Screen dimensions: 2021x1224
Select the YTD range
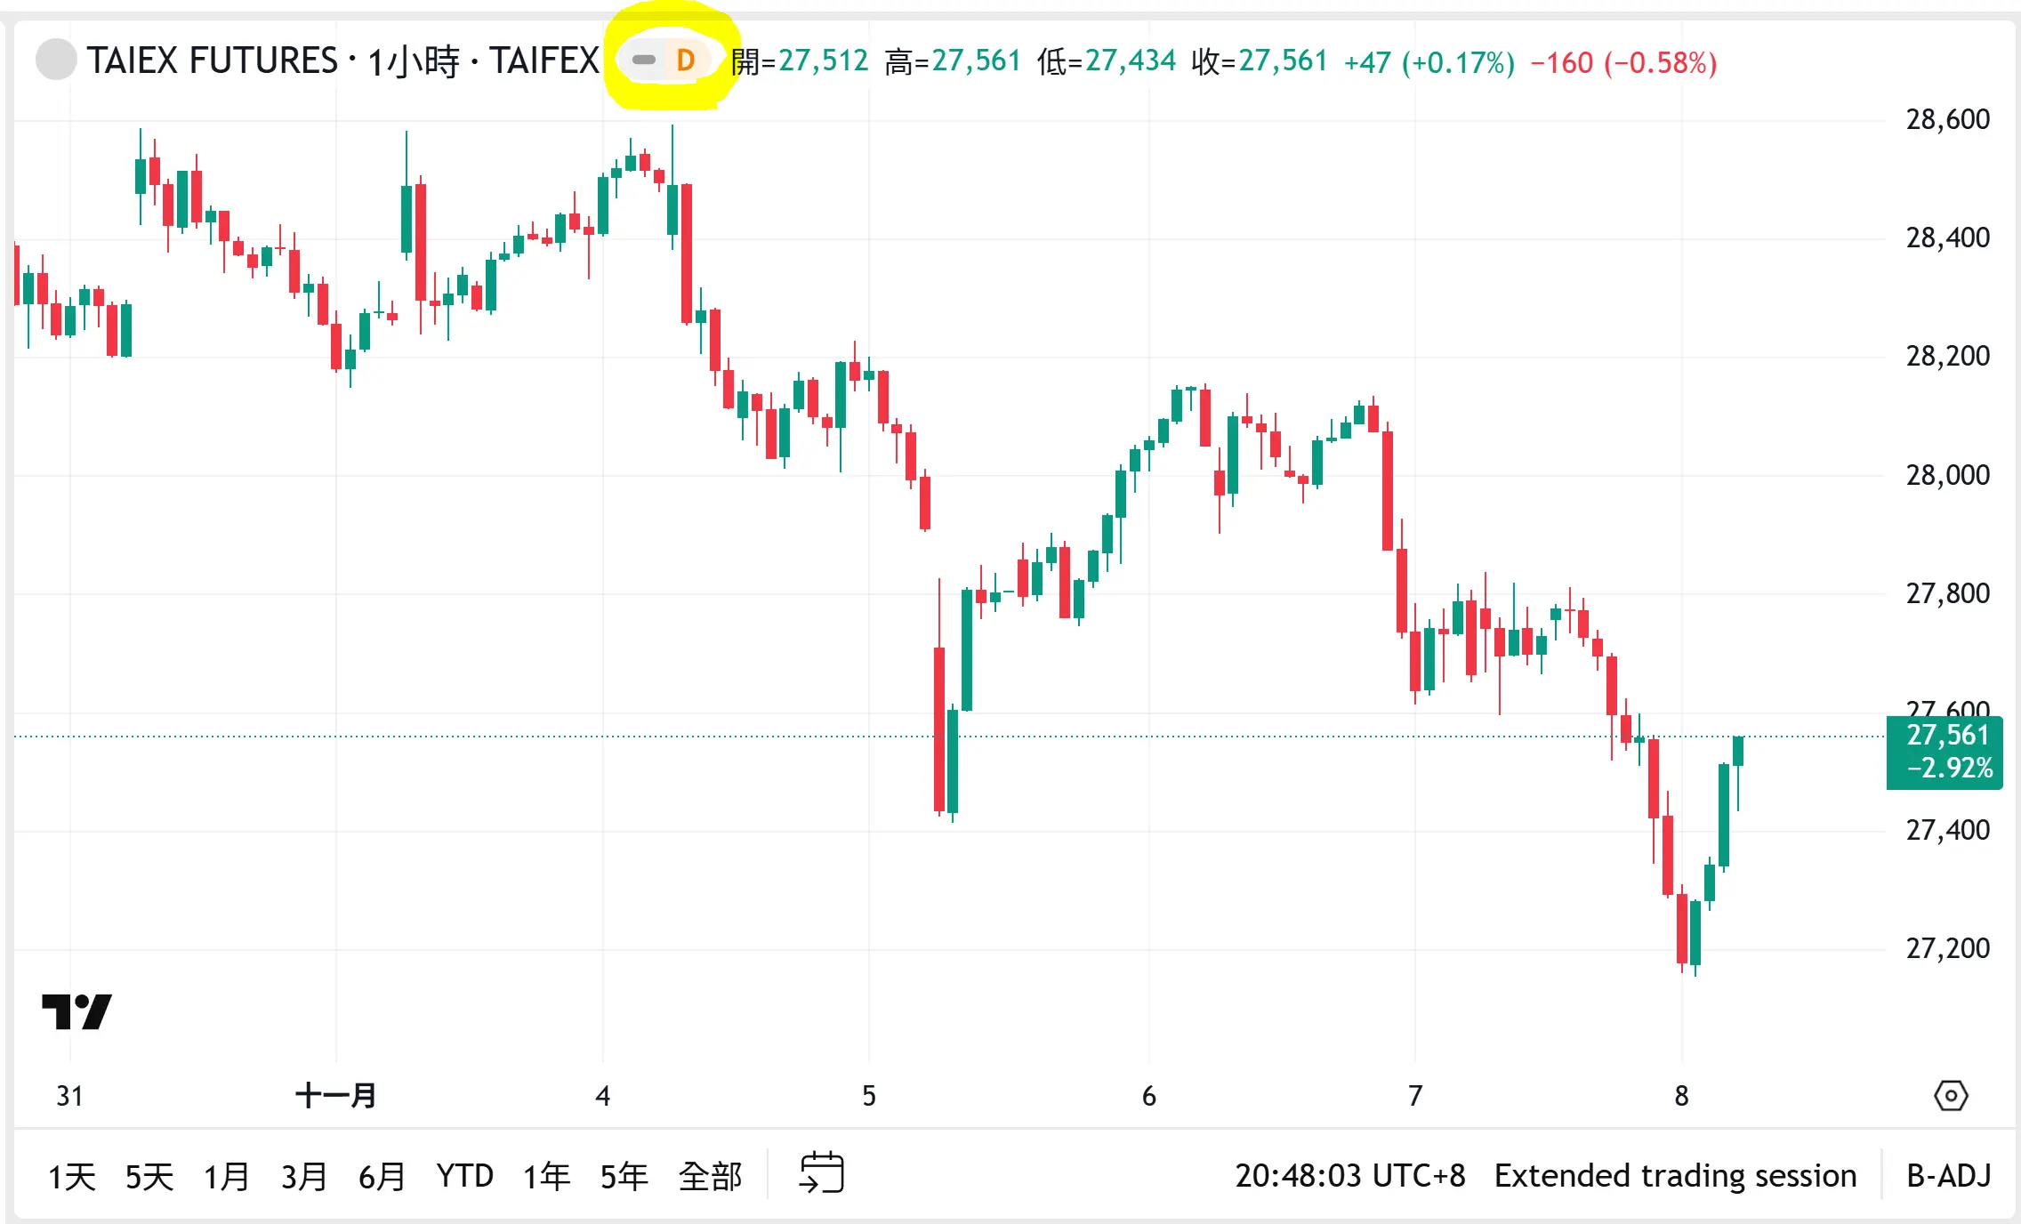[464, 1176]
